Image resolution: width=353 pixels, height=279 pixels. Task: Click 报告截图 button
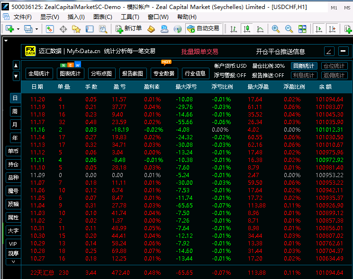click(x=133, y=73)
